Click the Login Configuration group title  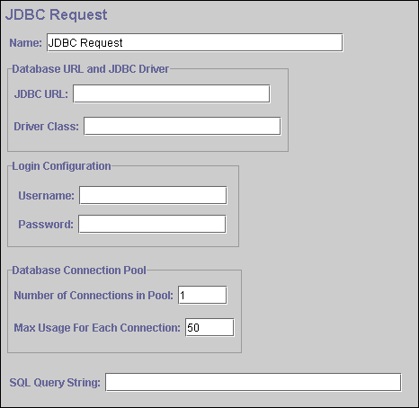[61, 166]
